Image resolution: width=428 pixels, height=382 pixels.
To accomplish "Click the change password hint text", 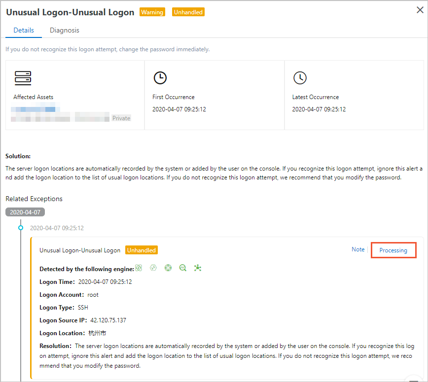I will point(107,49).
